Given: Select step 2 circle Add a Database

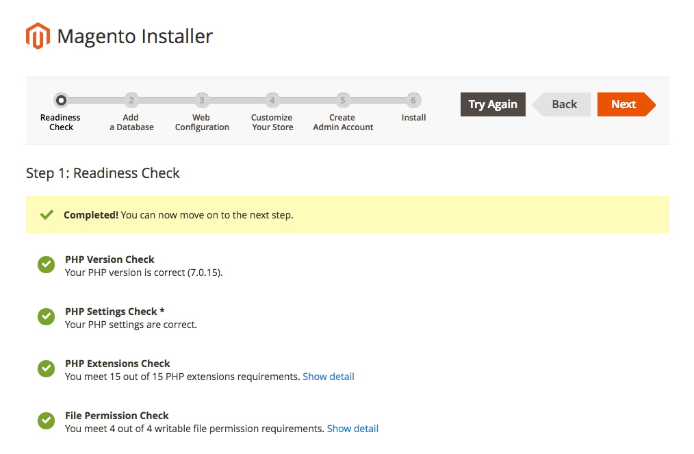Looking at the screenshot, I should tap(131, 101).
